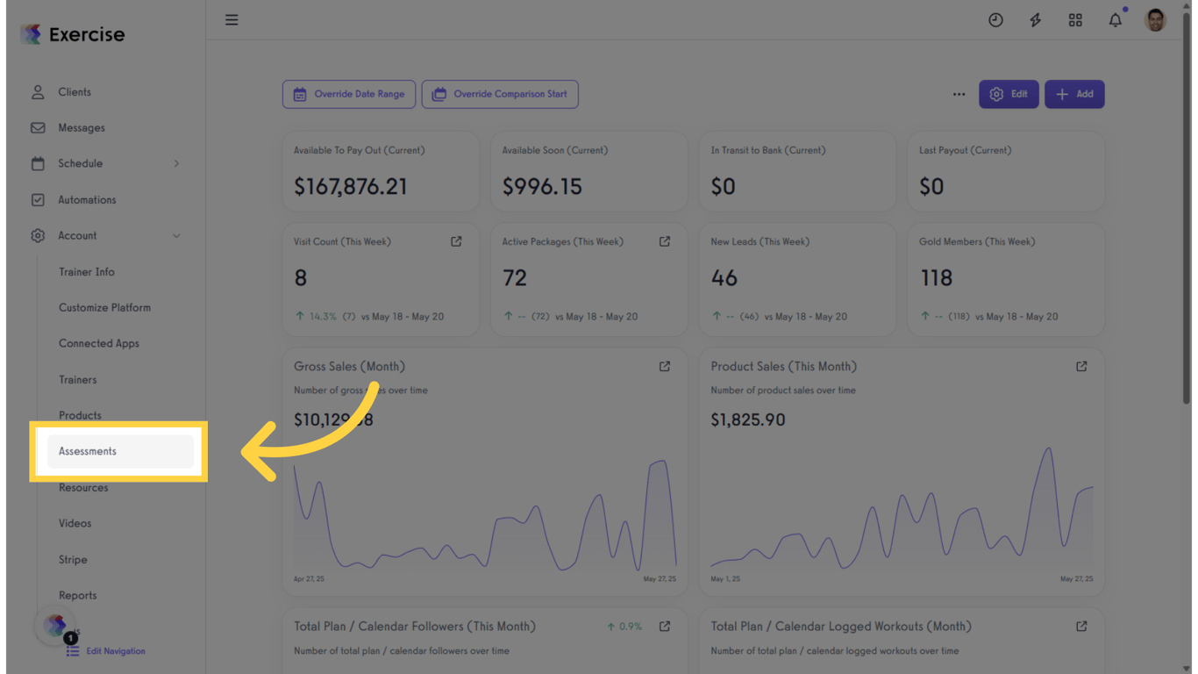Collapse the Account section chevron
Image resolution: width=1198 pixels, height=674 pixels.
coord(175,235)
